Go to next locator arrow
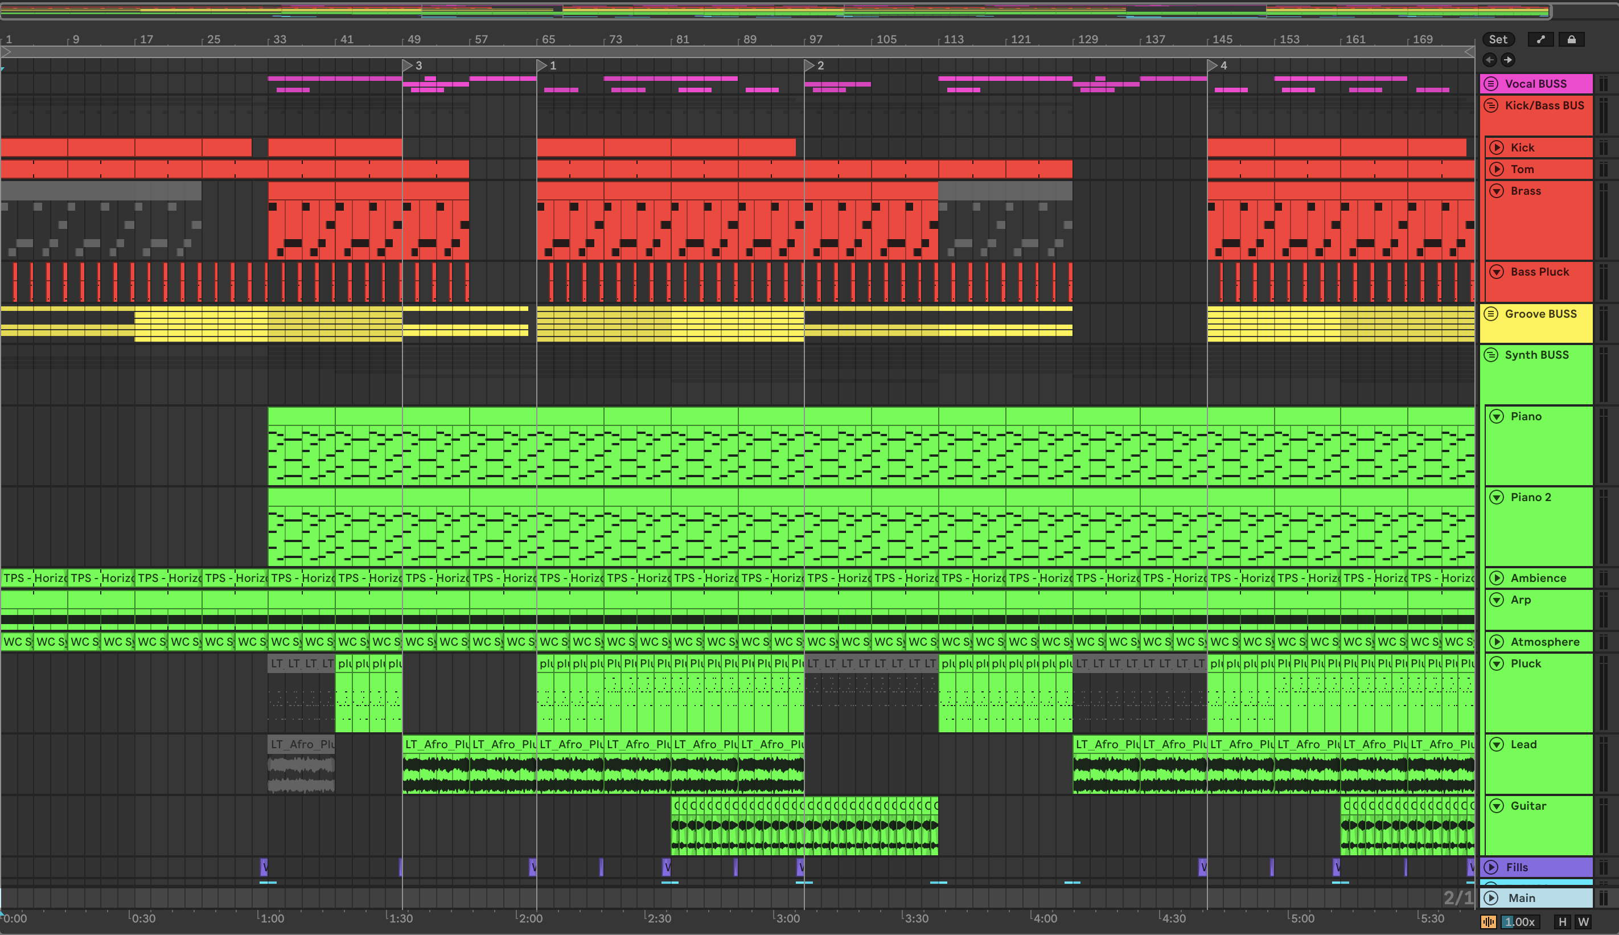 [1508, 60]
